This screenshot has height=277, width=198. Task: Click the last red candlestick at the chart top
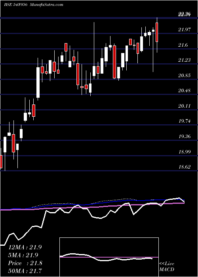pos(157,32)
